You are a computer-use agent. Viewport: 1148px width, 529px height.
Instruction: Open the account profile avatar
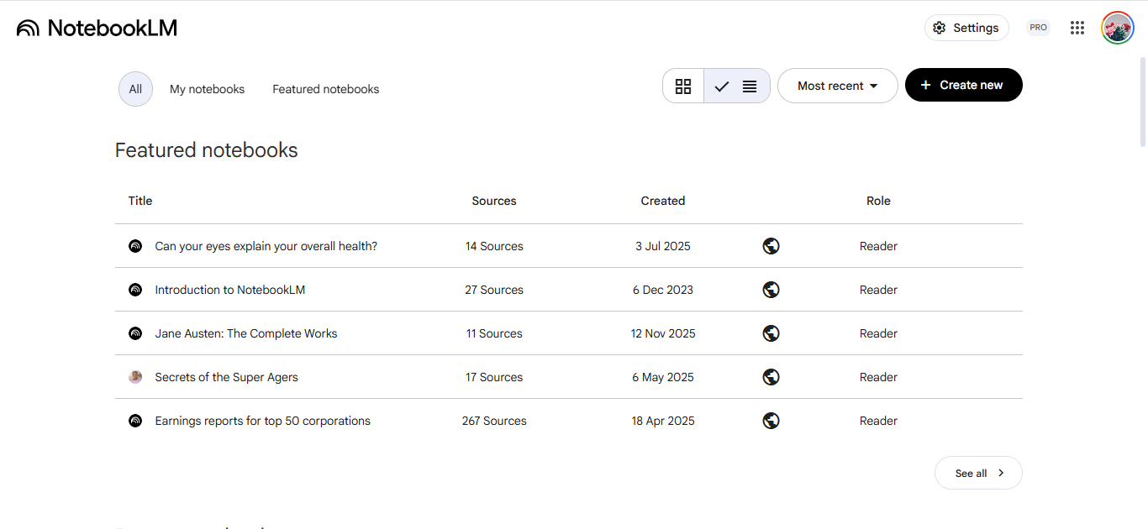click(x=1118, y=28)
